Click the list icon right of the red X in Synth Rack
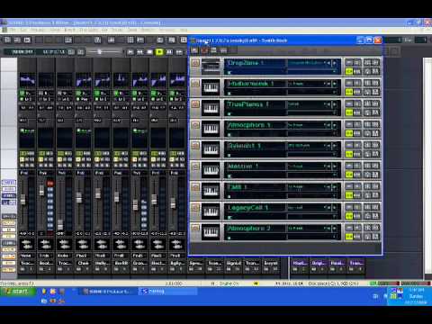This screenshot has width=432, height=324. point(213,50)
